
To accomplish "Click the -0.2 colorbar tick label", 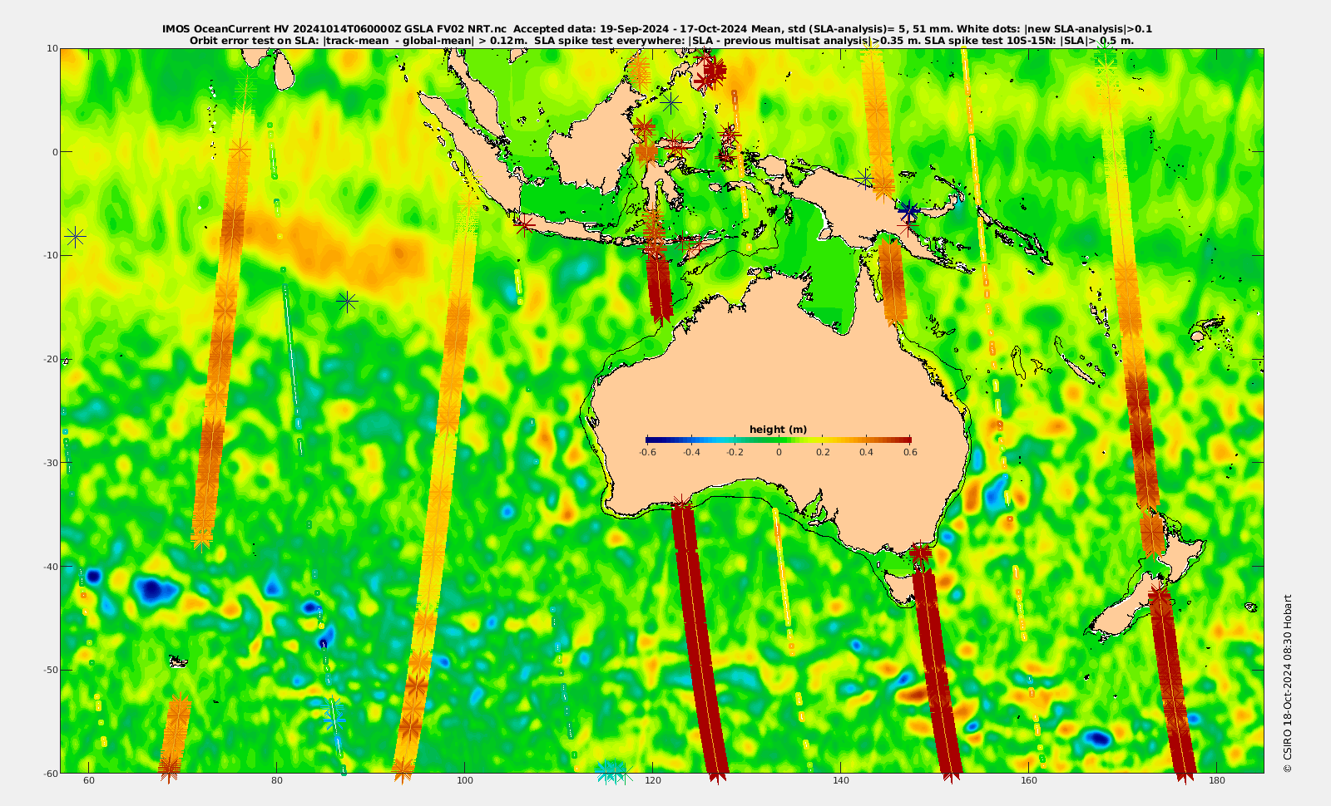I will (x=735, y=453).
